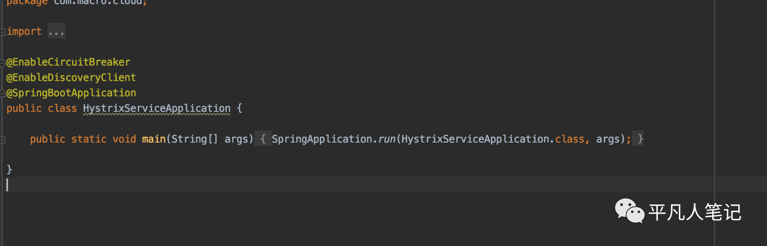767x246 pixels.
Task: Click the WeChat logo icon
Action: pos(629,211)
